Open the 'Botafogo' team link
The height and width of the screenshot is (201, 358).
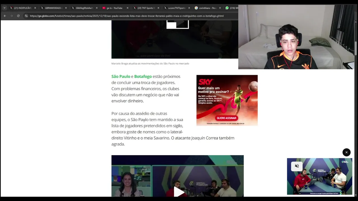point(143,76)
